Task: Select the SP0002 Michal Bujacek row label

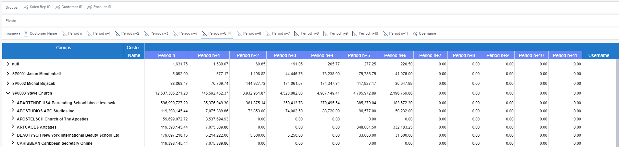Action: (33, 84)
